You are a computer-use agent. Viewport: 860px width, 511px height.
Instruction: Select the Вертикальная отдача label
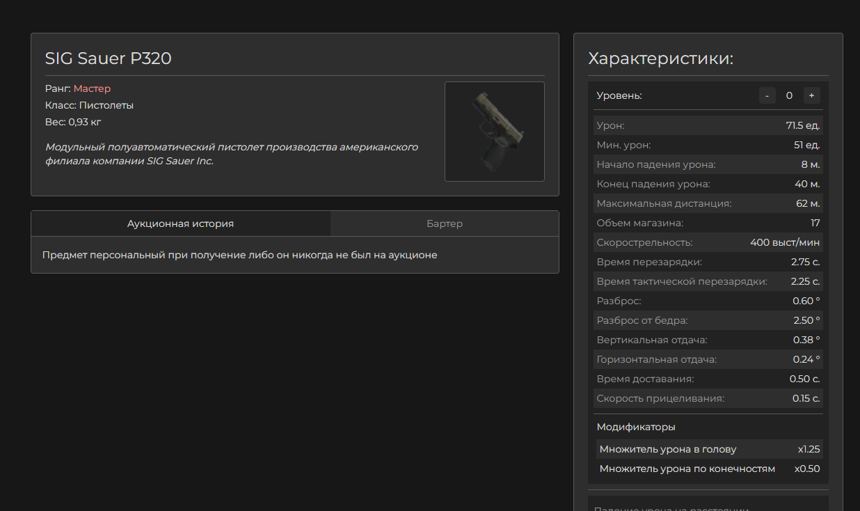(x=652, y=340)
